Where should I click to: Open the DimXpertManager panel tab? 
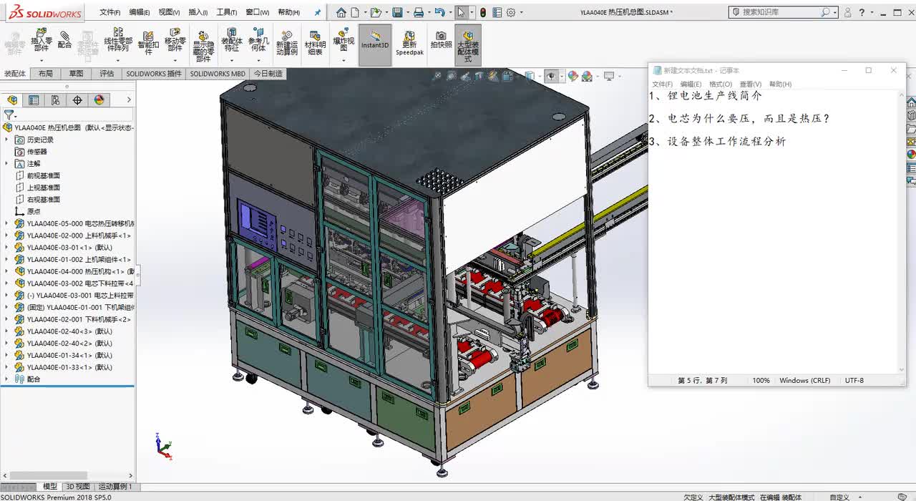[x=77, y=100]
